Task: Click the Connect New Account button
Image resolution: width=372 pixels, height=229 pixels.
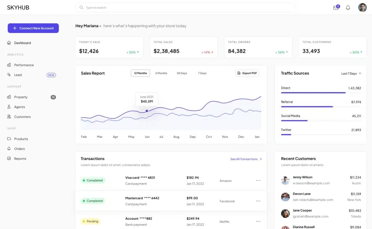Action: pos(33,28)
